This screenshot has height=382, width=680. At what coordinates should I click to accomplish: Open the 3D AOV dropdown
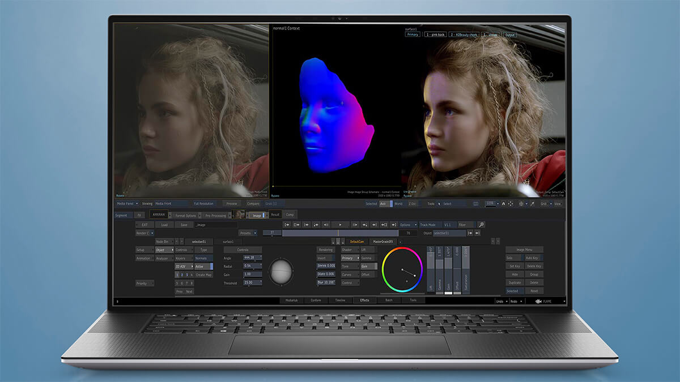tap(184, 267)
